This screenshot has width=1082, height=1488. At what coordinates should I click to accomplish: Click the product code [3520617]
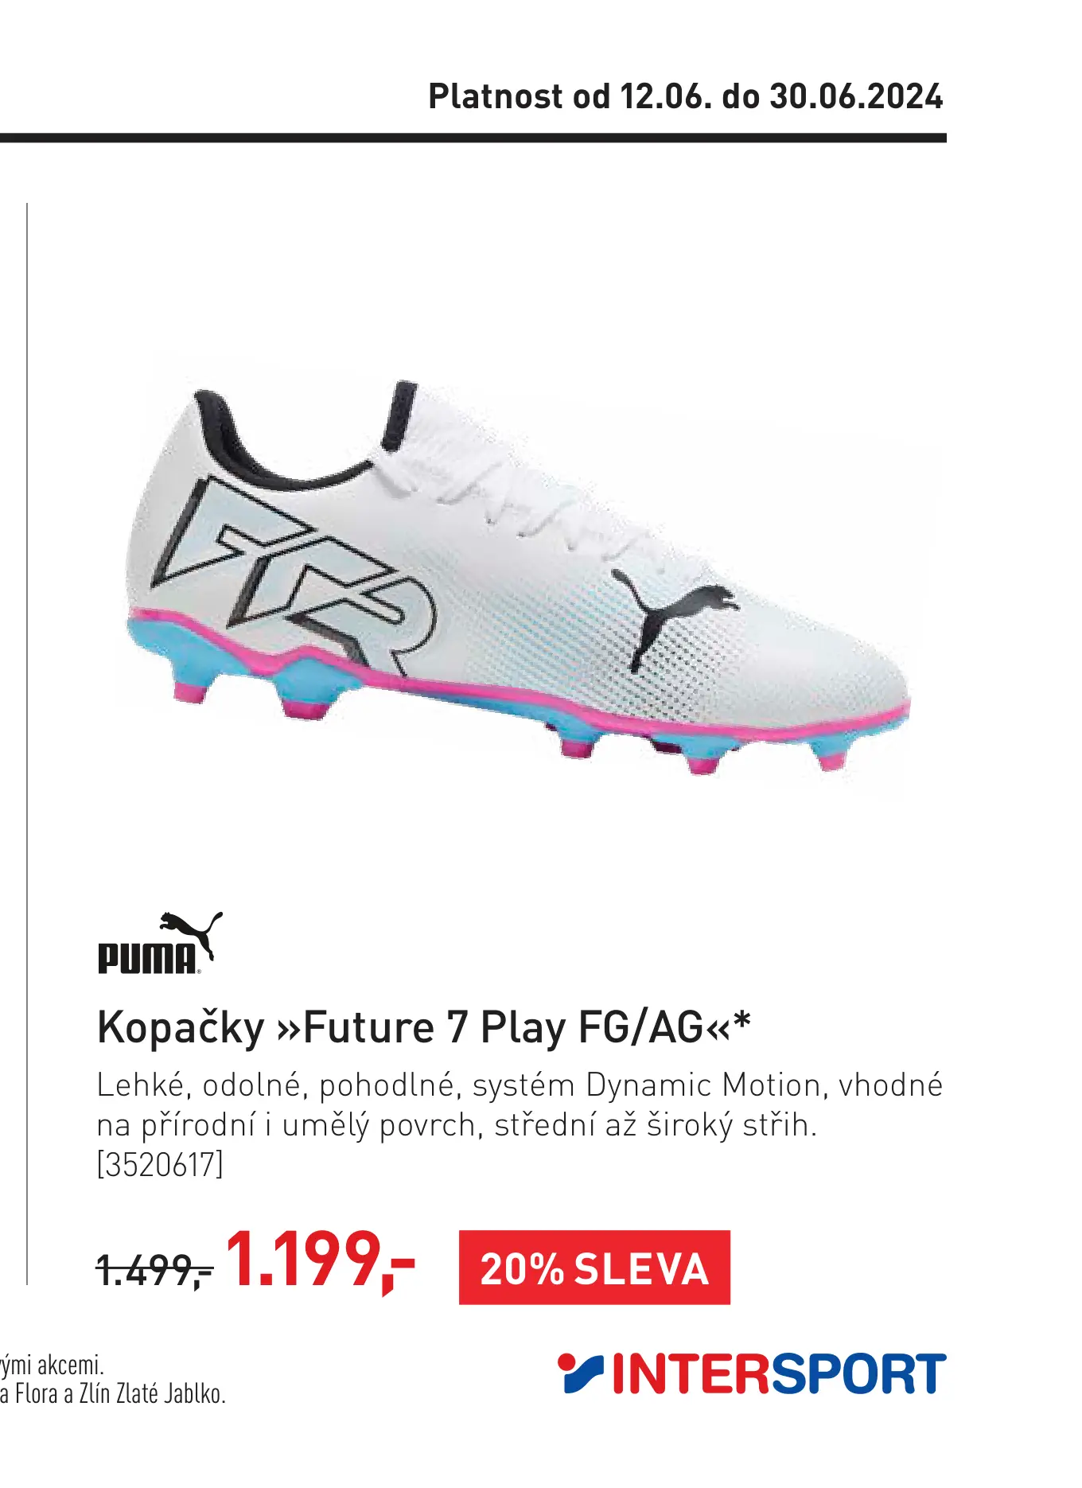[x=160, y=1164]
